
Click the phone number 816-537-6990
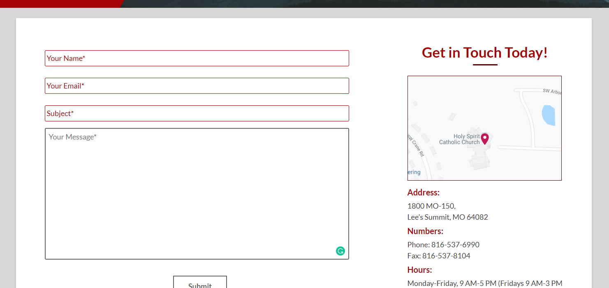(455, 245)
